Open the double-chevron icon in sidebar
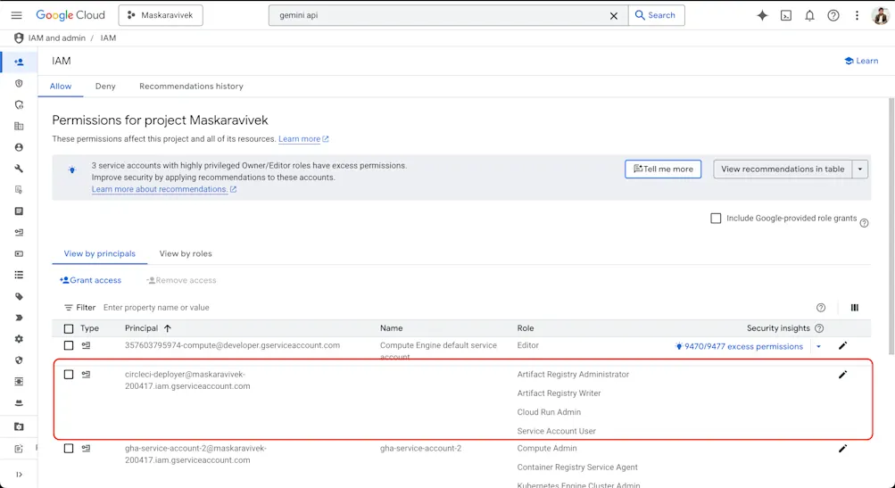895x488 pixels. click(19, 318)
